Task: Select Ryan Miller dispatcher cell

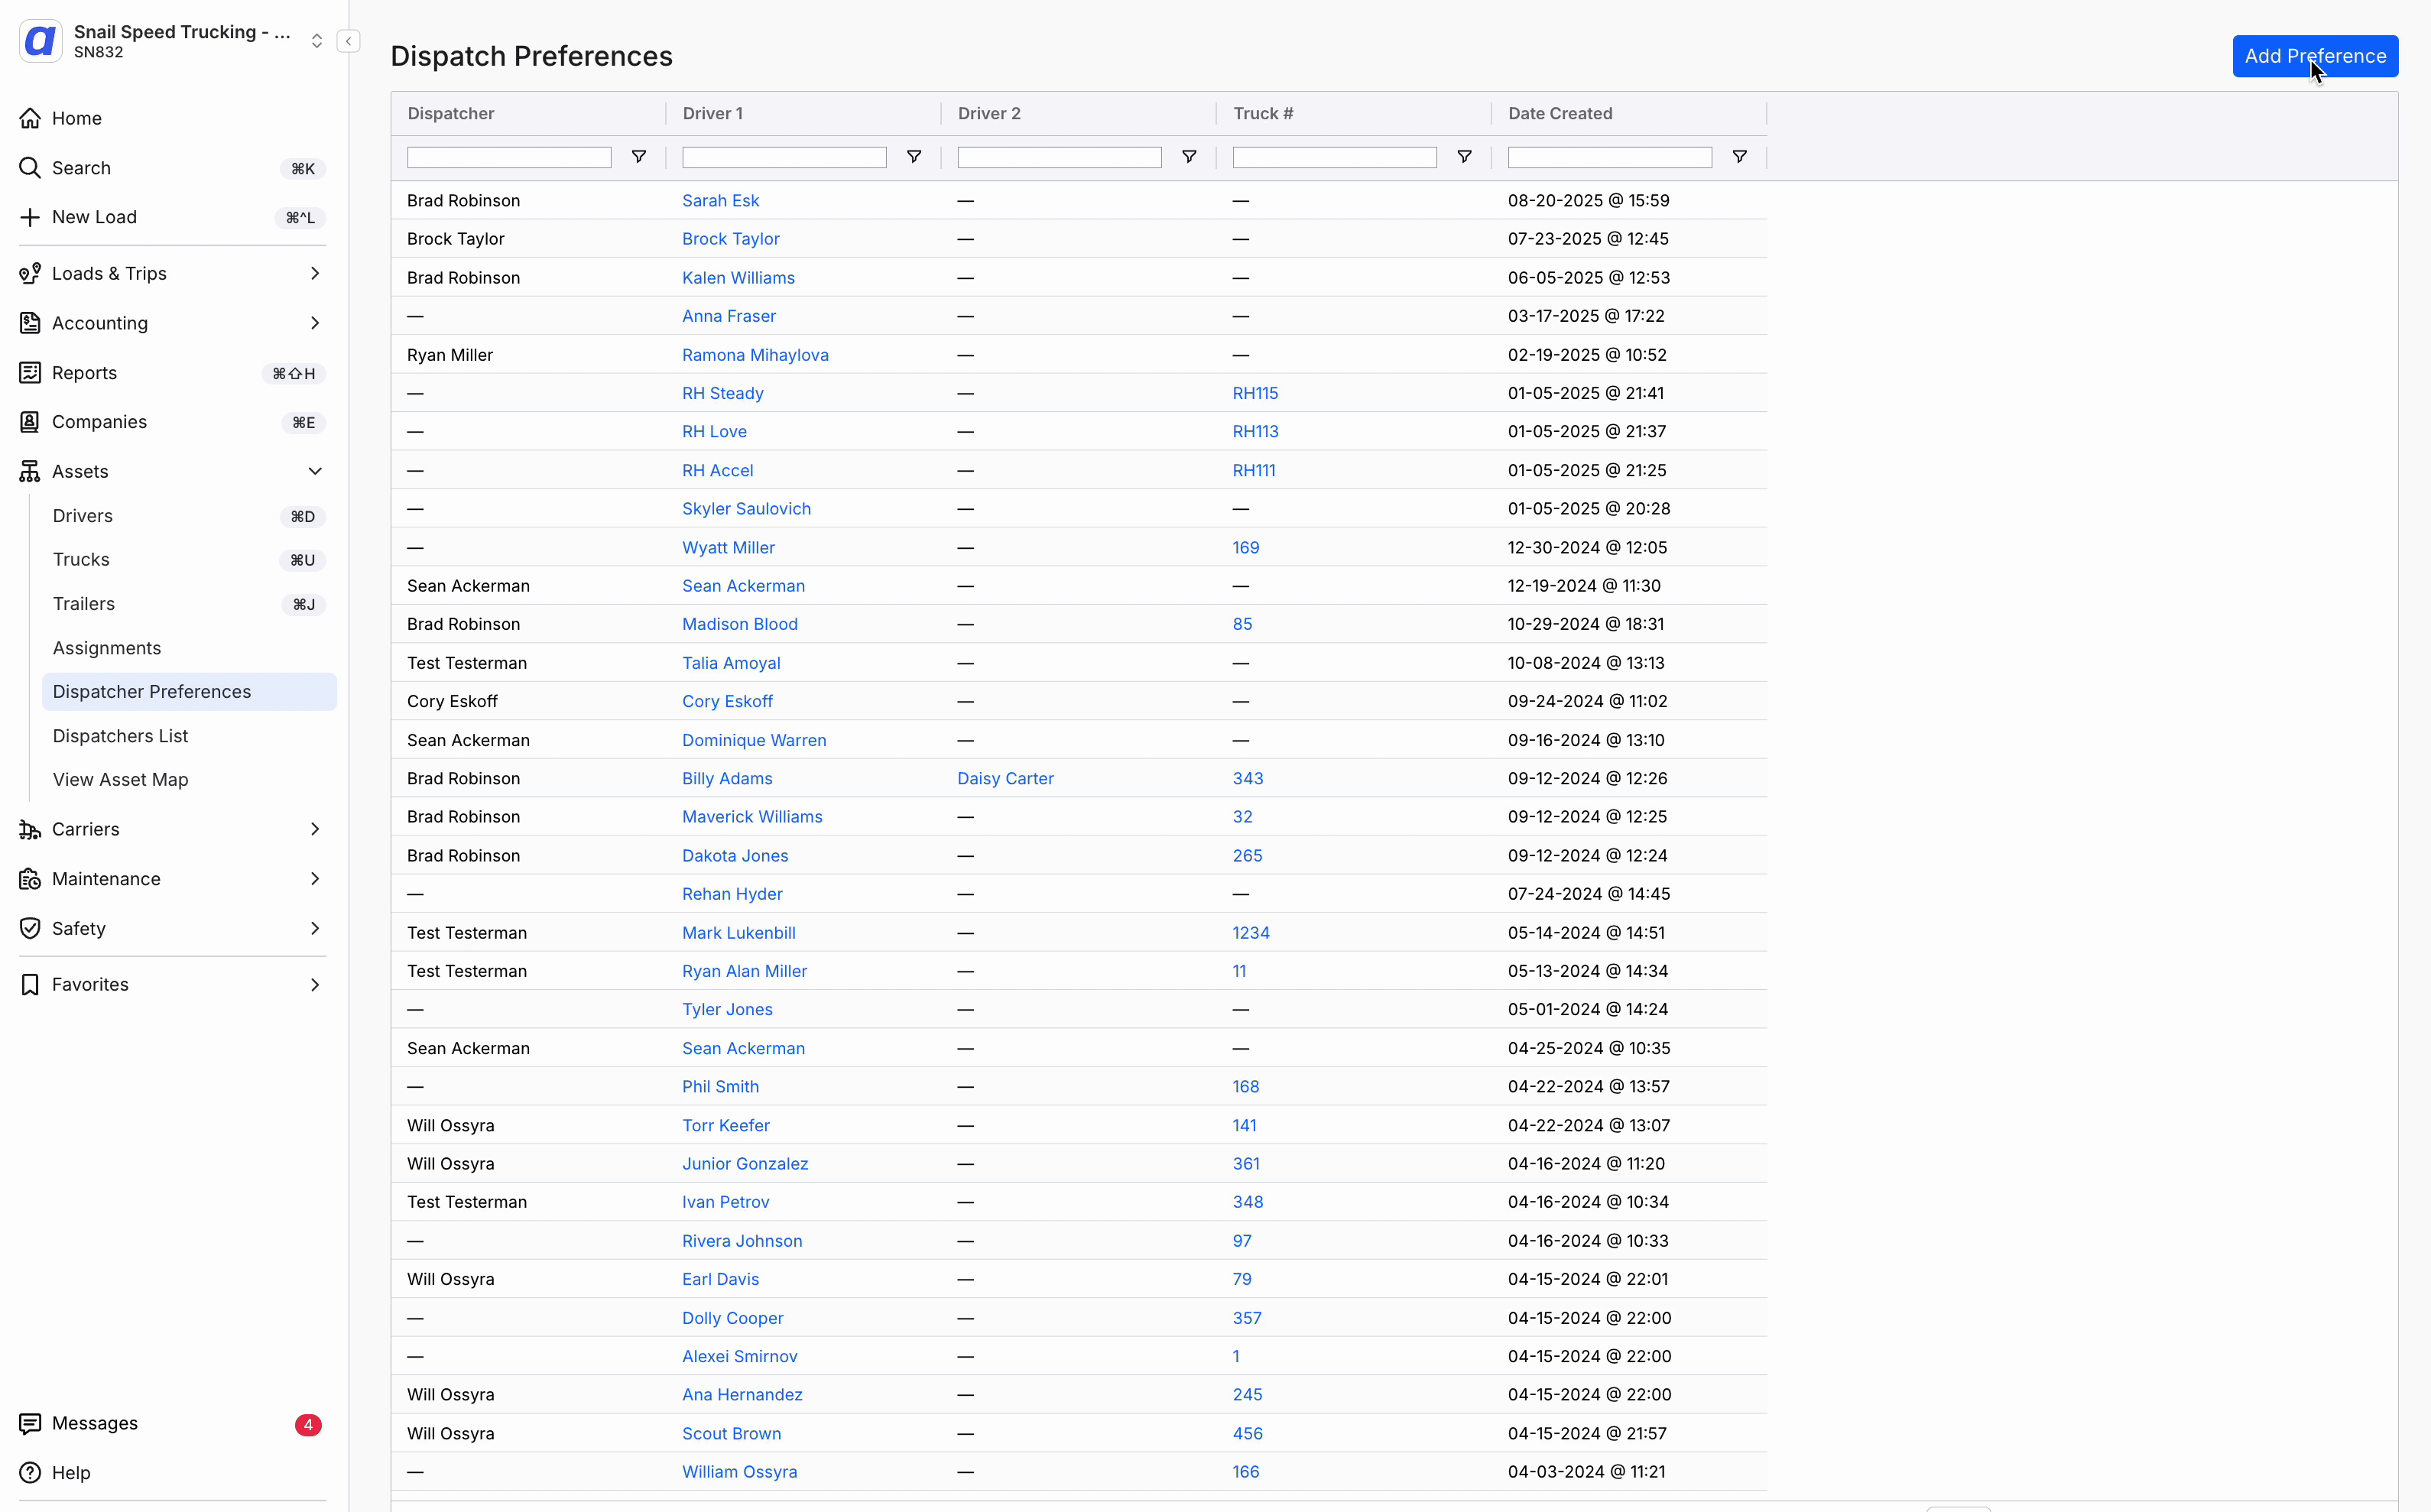Action: tap(450, 355)
